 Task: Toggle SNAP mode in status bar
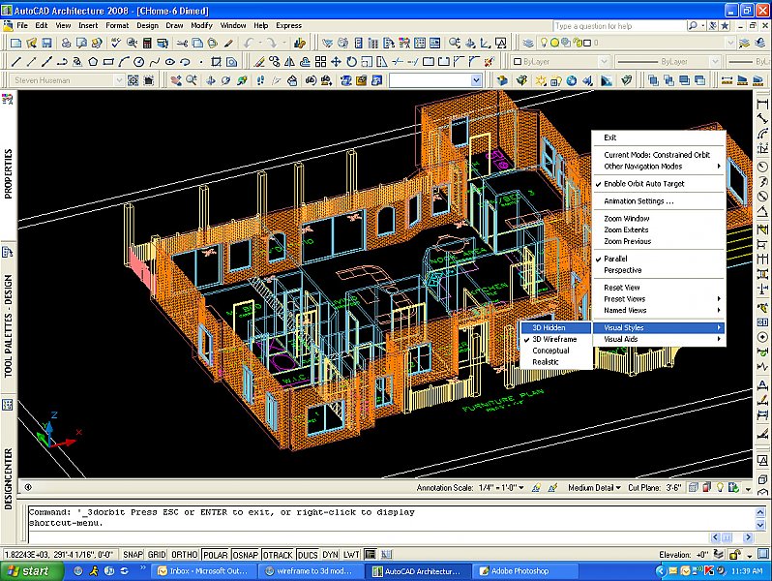[x=133, y=555]
